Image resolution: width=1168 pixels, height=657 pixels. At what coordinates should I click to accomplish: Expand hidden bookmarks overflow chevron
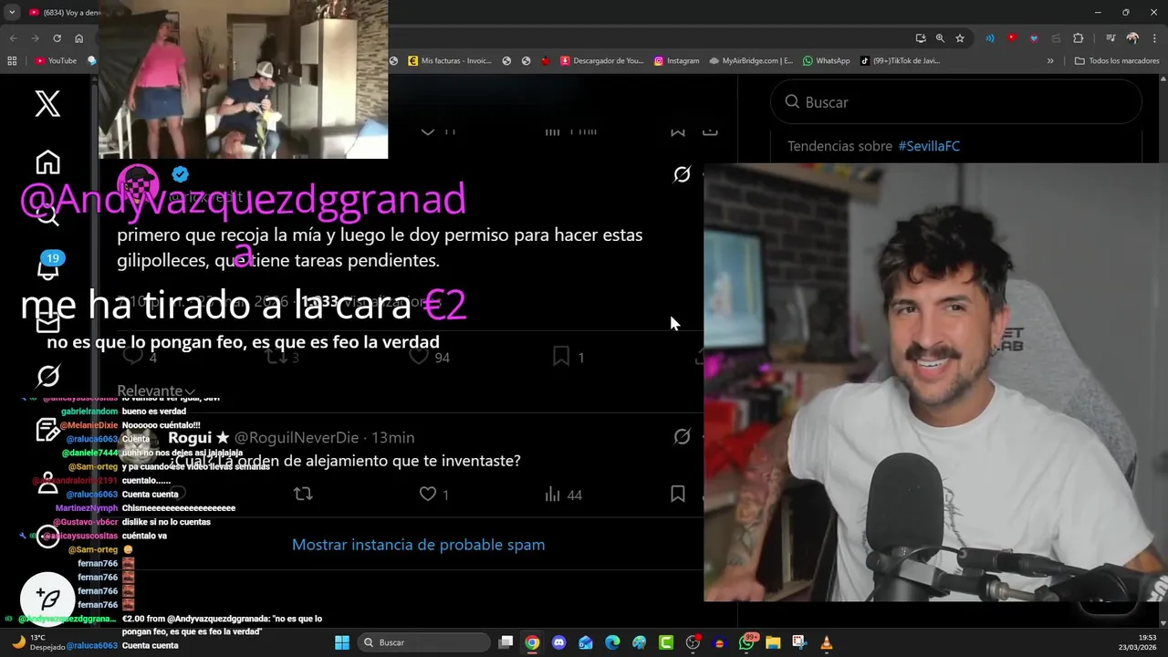coord(1050,61)
